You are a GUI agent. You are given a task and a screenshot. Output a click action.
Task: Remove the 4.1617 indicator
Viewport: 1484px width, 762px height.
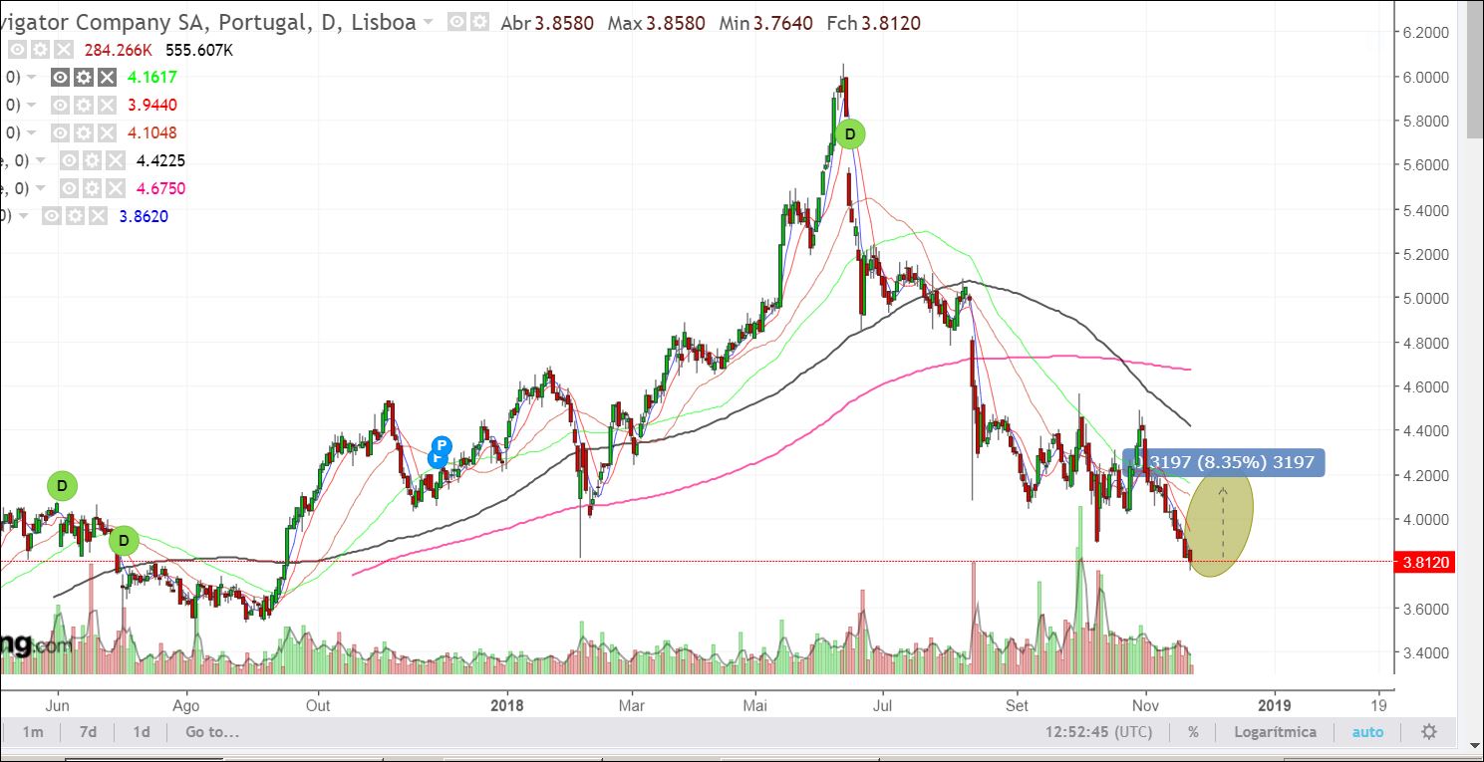[x=107, y=77]
